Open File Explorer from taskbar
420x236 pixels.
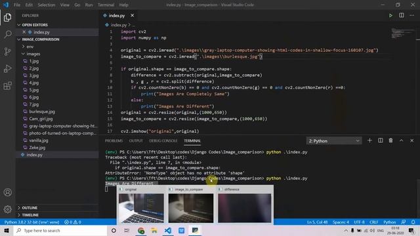[154, 230]
